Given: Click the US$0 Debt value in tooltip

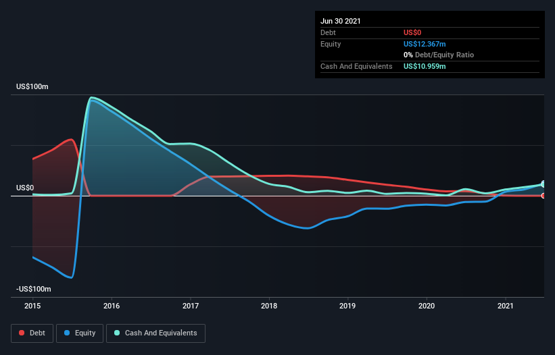Looking at the screenshot, I should 412,32.
